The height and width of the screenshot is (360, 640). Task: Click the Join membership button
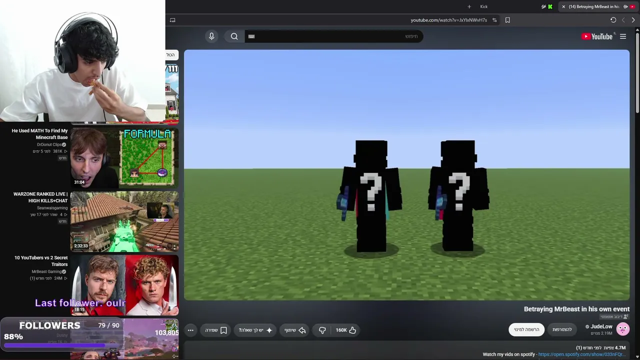pyautogui.click(x=562, y=329)
